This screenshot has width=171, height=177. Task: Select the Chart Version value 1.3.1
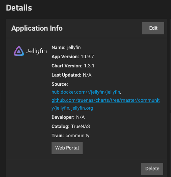point(89,66)
